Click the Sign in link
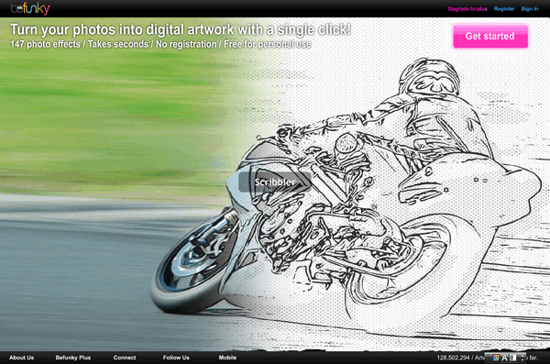The height and width of the screenshot is (364, 550). click(530, 9)
